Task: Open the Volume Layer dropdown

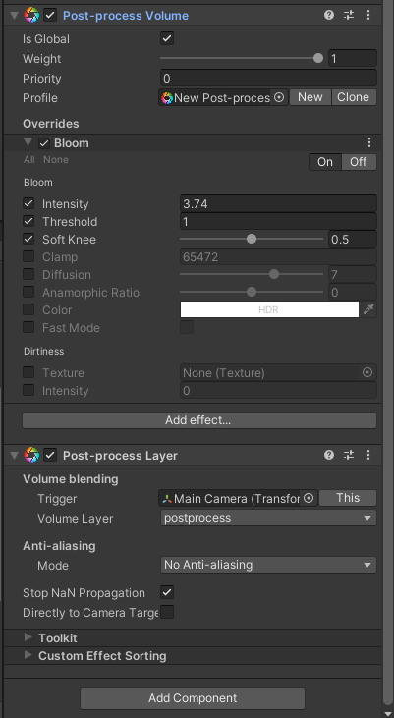Action: 268,518
